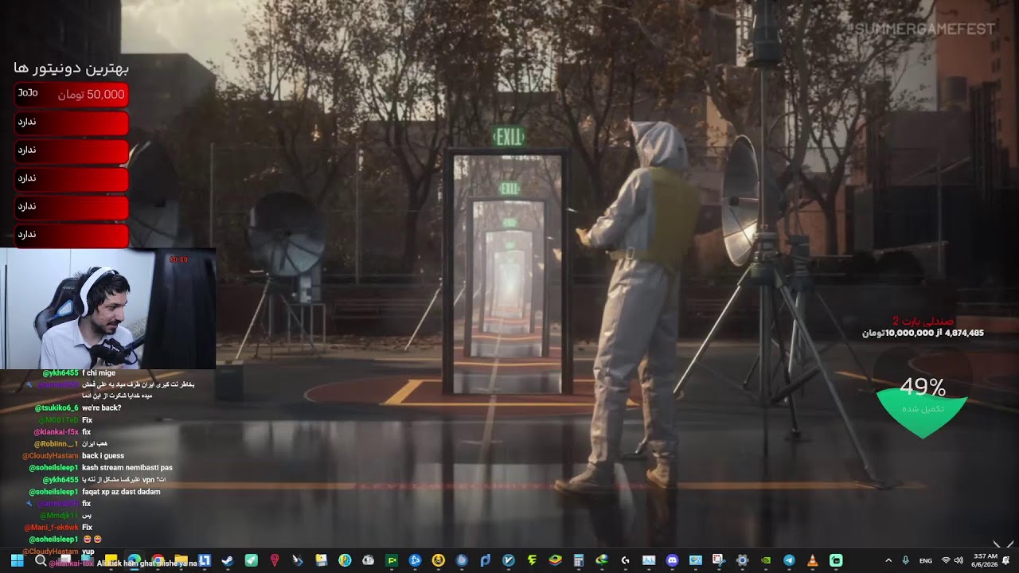Viewport: 1019px width, 573px height.
Task: Open NVIDIA app from the taskbar
Action: click(766, 560)
